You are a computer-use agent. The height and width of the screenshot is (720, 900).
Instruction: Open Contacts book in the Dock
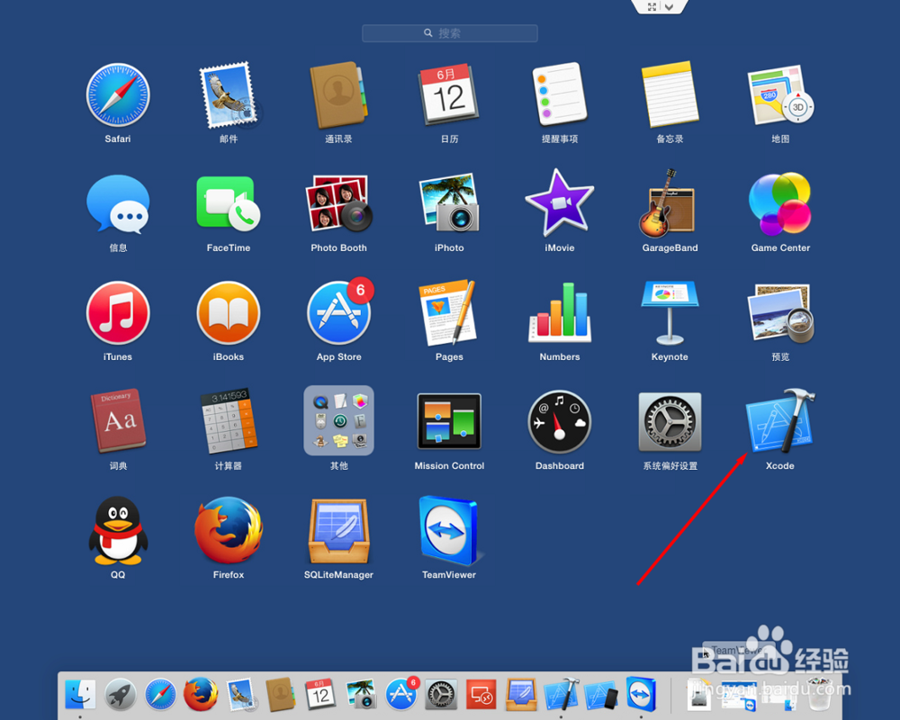coord(281,694)
